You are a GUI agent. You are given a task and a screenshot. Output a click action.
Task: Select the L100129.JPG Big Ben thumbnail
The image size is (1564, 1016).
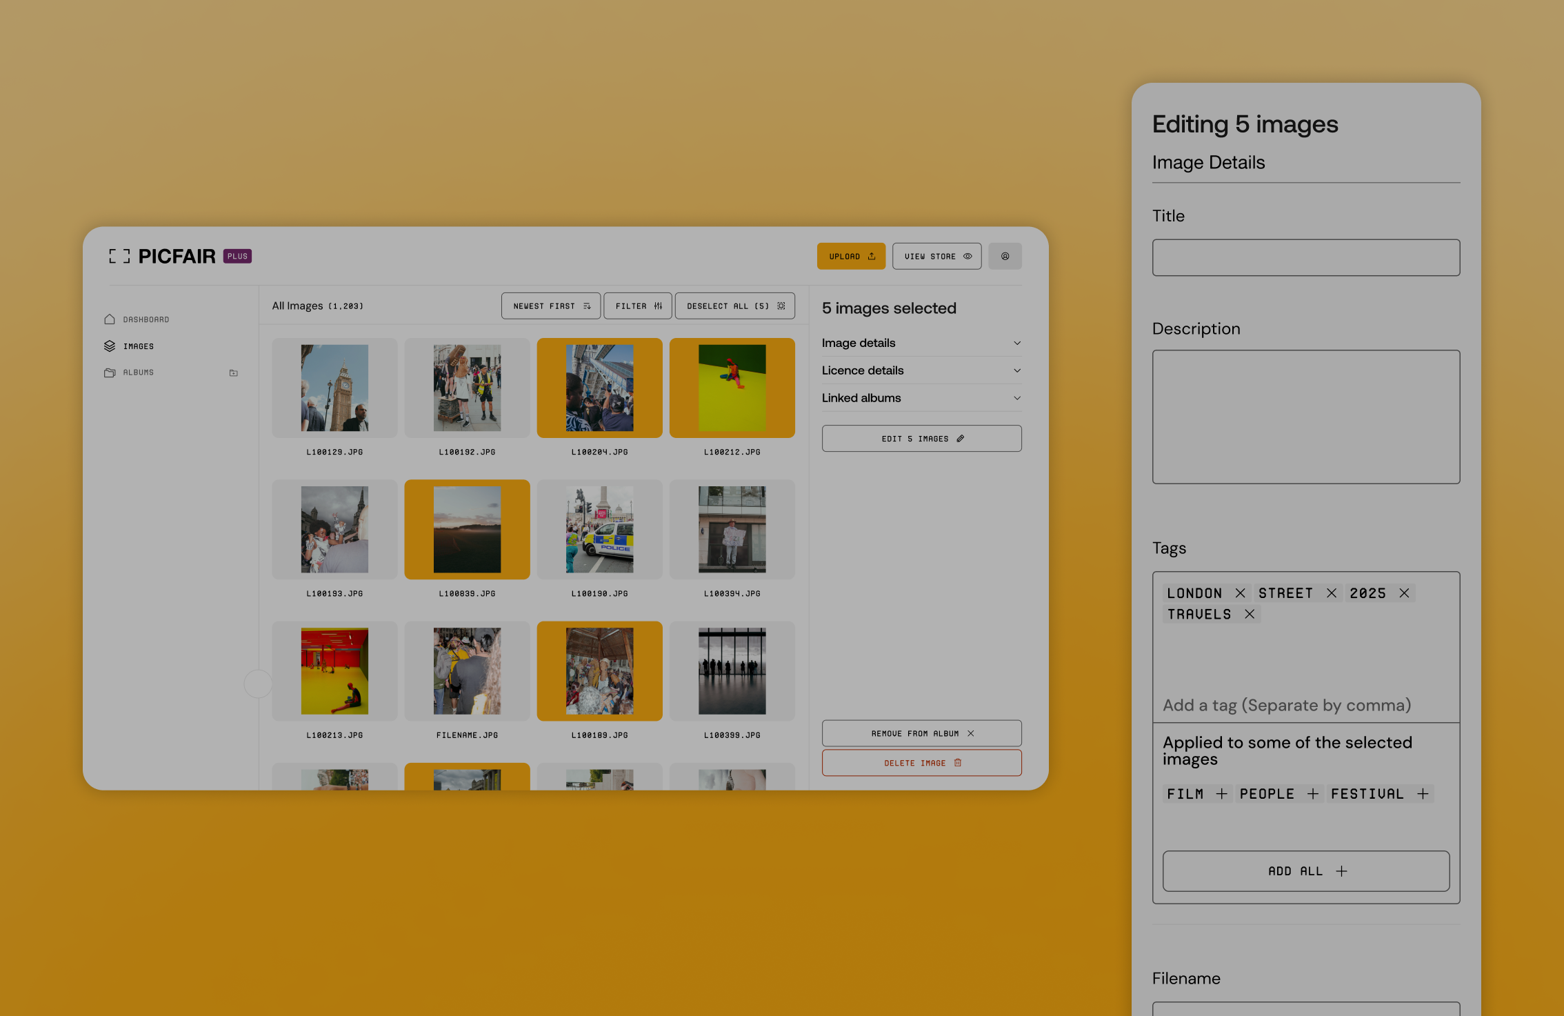(334, 388)
